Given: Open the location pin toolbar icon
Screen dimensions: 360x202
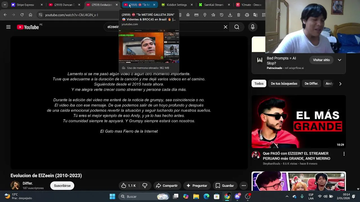Looking at the screenshot, I should coord(205,15).
